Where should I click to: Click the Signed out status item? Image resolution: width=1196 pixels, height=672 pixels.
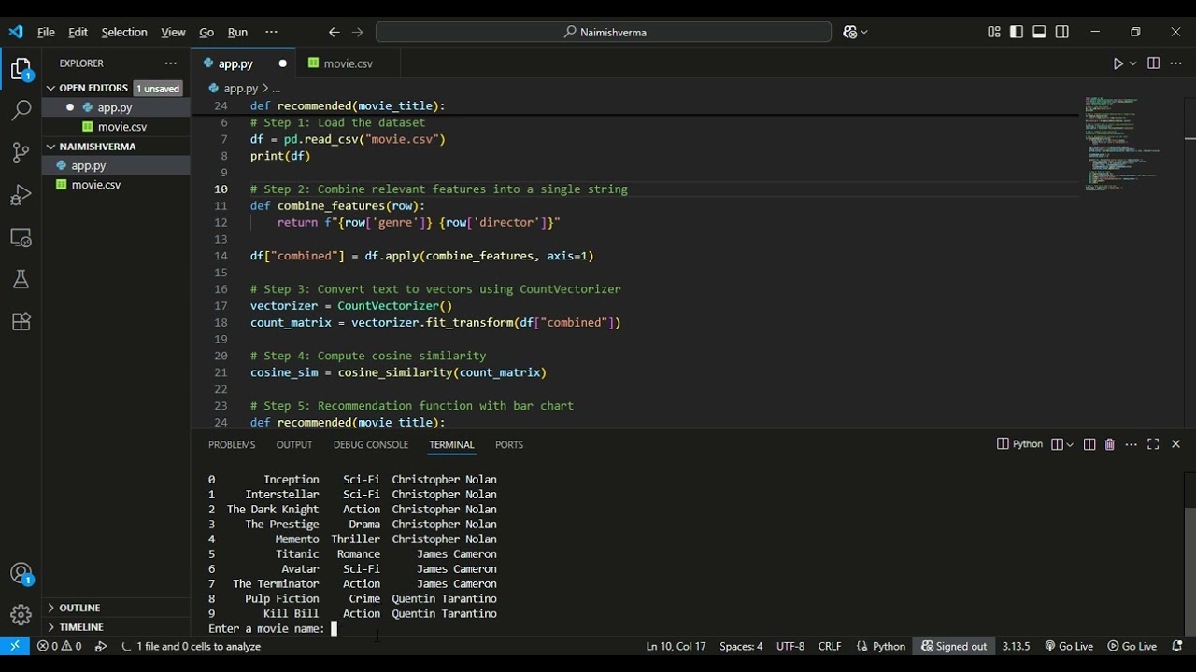click(x=954, y=646)
